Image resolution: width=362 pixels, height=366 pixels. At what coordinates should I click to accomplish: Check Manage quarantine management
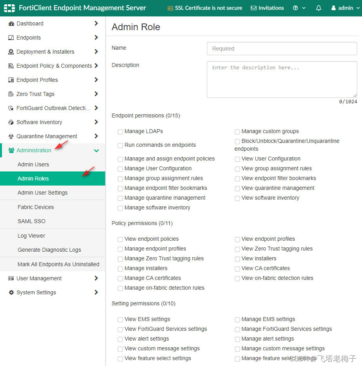[120, 198]
